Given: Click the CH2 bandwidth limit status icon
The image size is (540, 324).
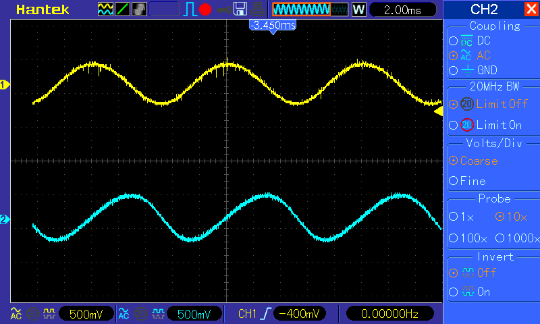Looking at the screenshot, I should click(140, 314).
